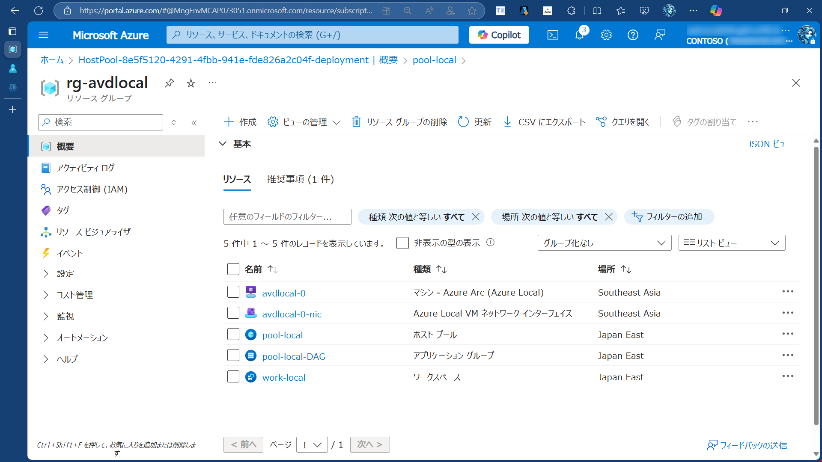
Task: Check the avdlocal-0 row checkbox
Action: click(233, 292)
